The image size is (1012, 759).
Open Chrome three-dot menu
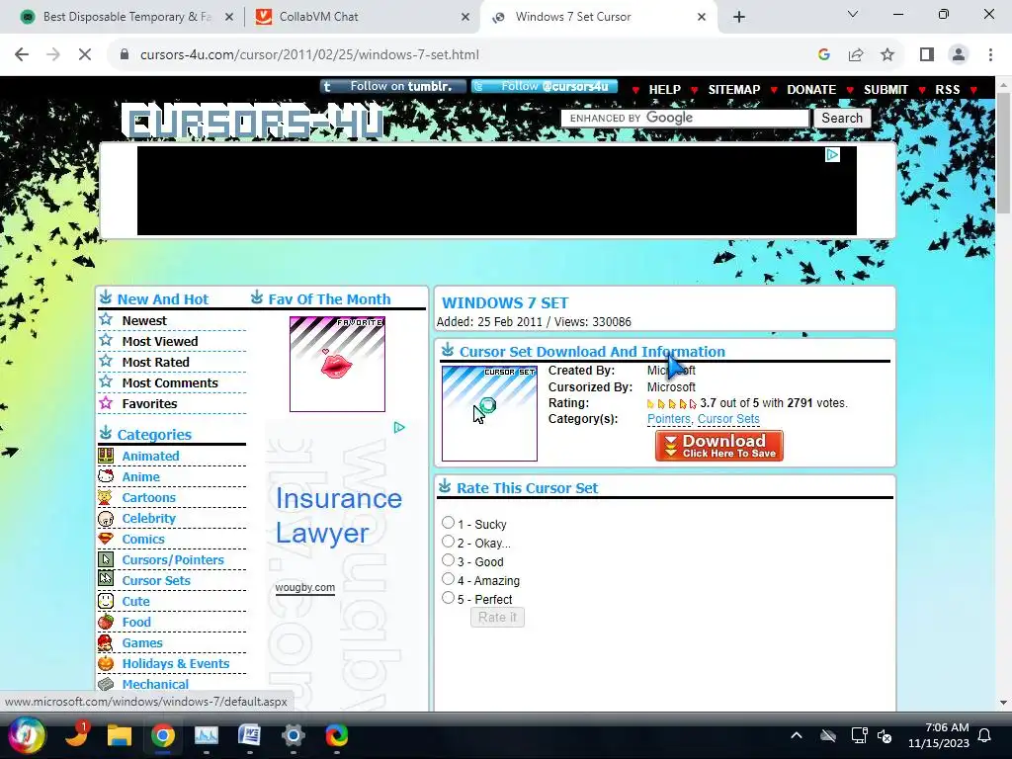tap(990, 55)
